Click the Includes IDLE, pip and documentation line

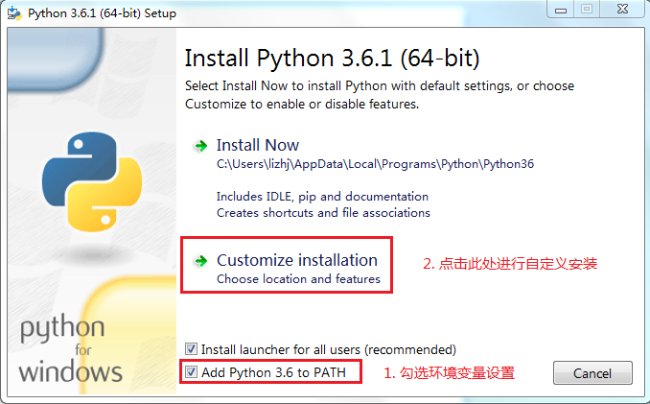click(x=322, y=196)
